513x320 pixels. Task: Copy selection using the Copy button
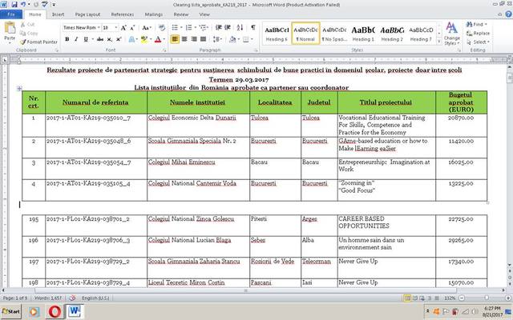pos(29,34)
